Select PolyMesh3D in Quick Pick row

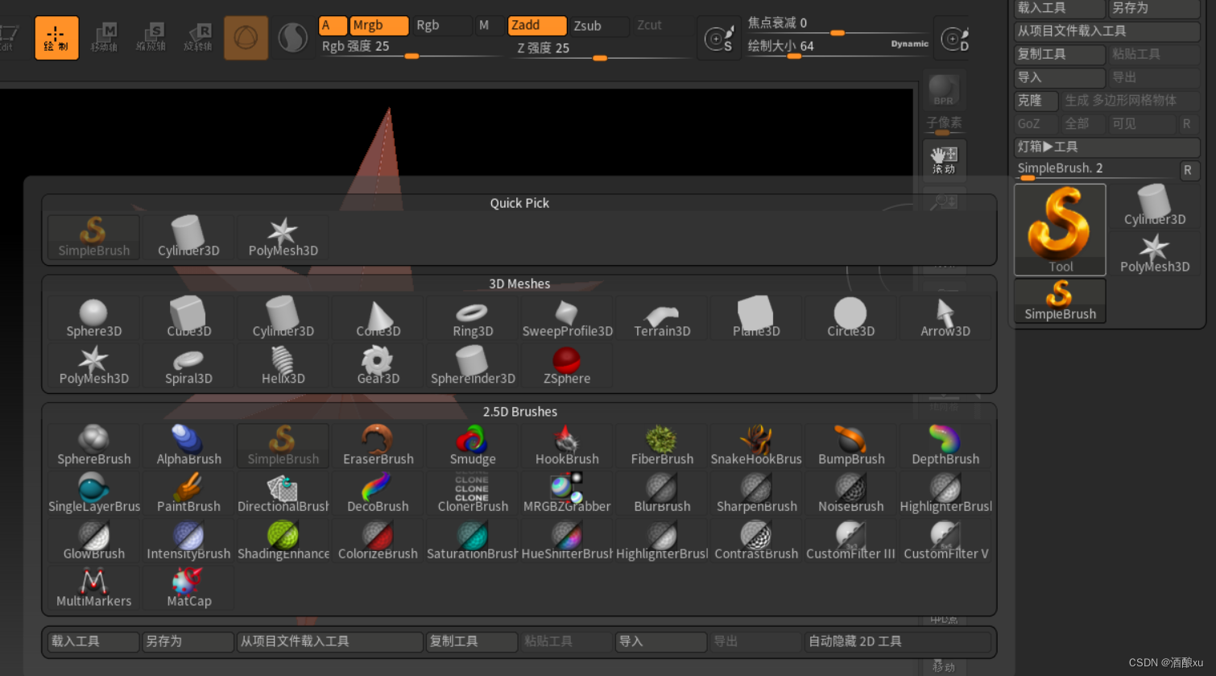pyautogui.click(x=283, y=238)
